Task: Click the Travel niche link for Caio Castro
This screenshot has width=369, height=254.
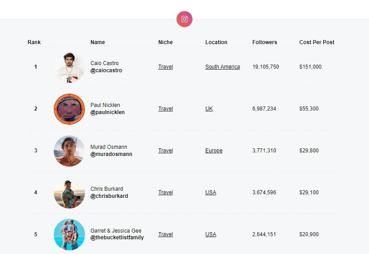Action: coord(165,67)
